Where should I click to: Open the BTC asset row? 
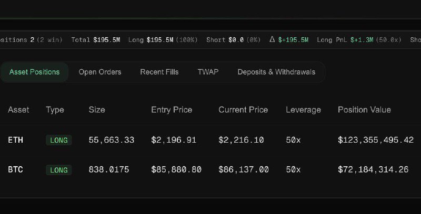click(x=16, y=170)
